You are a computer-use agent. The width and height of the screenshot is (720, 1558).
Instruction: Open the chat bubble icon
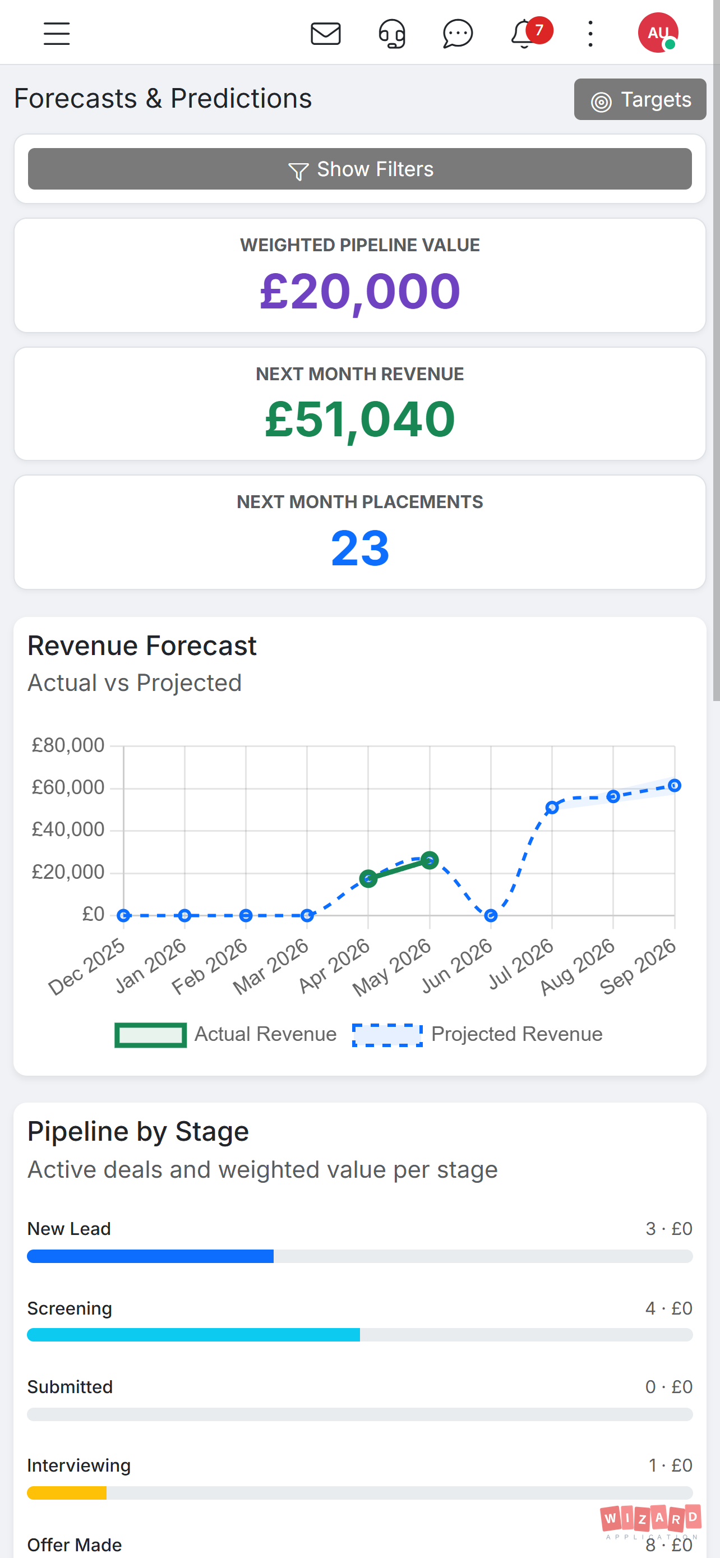[458, 33]
